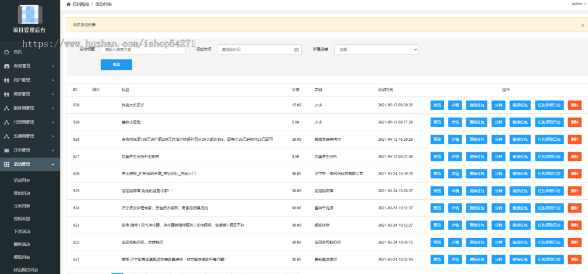The width and height of the screenshot is (588, 274).
Task: Open the 所属店铺 dropdown showing 全部
Action: click(377, 50)
